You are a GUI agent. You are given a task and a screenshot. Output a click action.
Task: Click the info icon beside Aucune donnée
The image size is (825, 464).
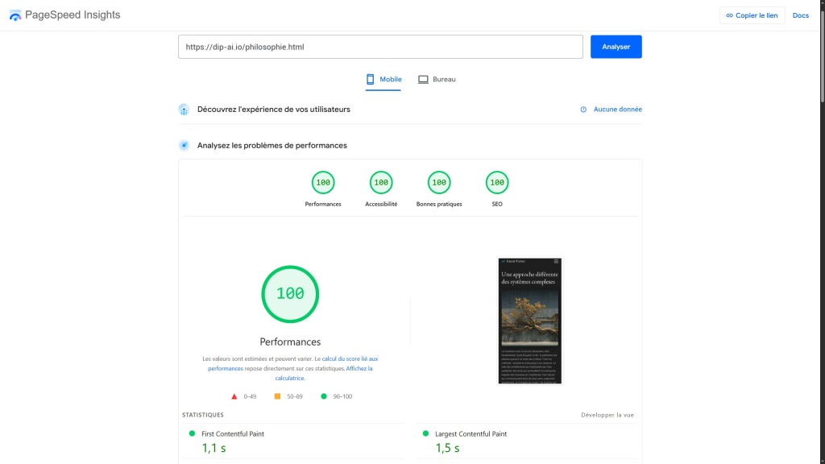click(x=584, y=109)
